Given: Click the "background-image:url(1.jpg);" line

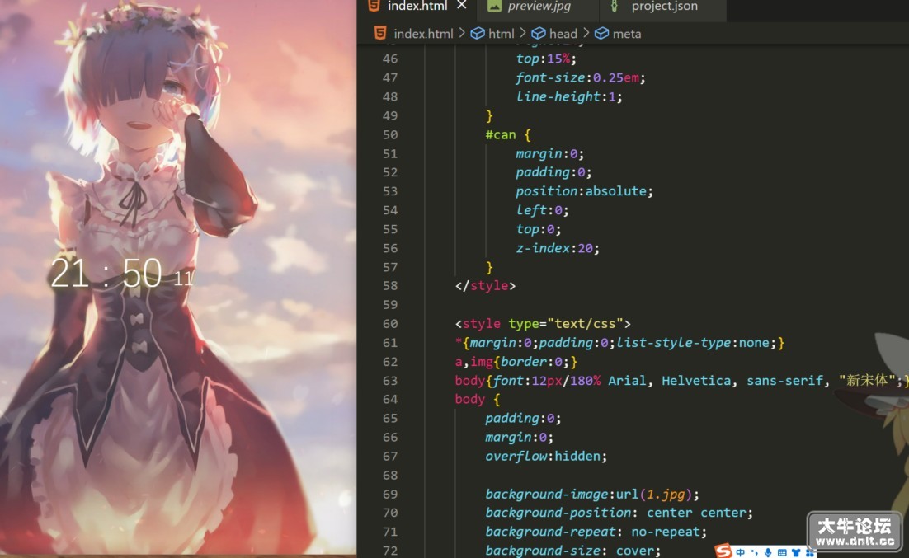Looking at the screenshot, I should pyautogui.click(x=592, y=495).
